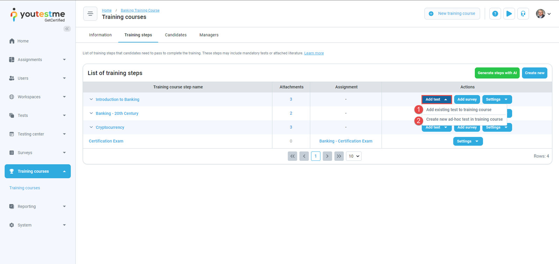Click attachments count 2 for Banking - 20th Century
The image size is (559, 264).
pyautogui.click(x=291, y=113)
